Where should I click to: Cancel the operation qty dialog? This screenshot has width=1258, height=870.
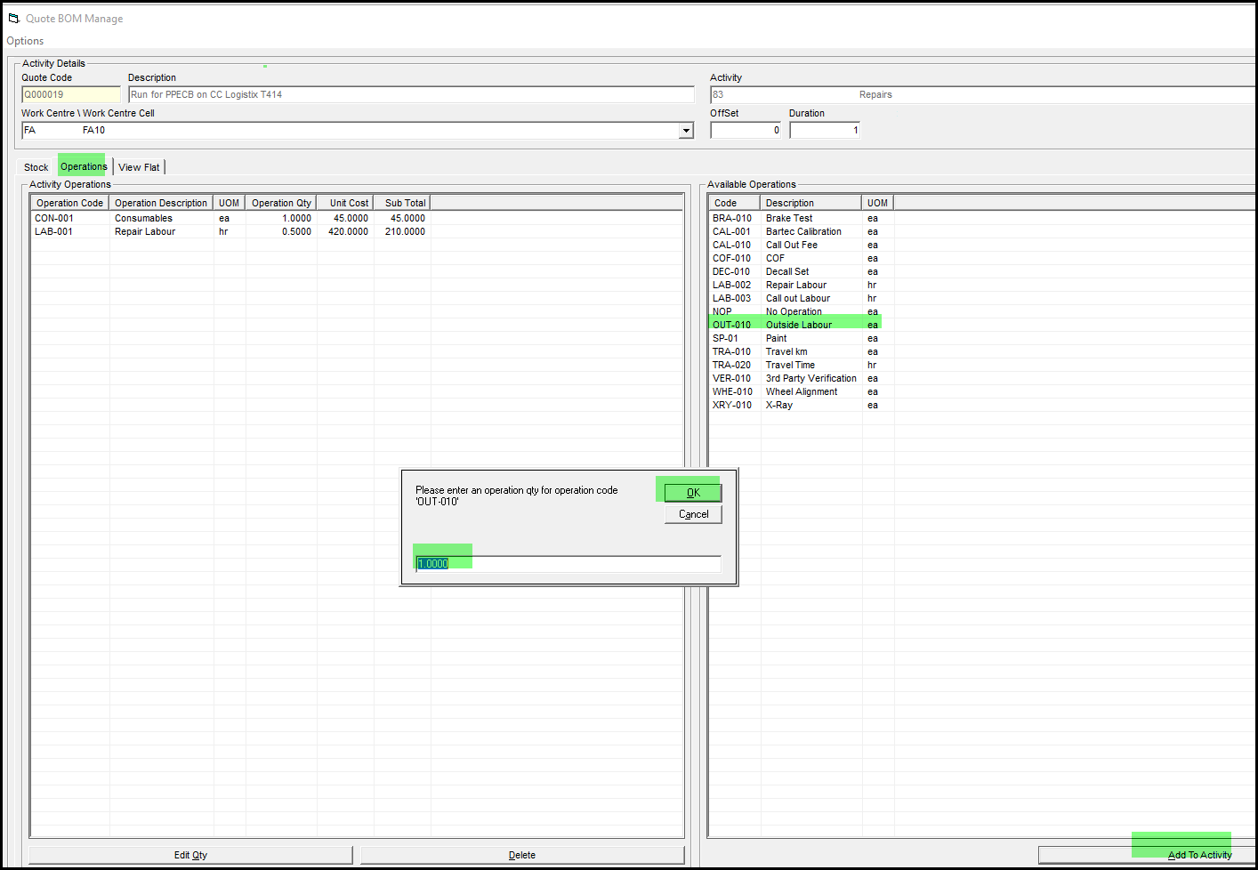click(693, 514)
